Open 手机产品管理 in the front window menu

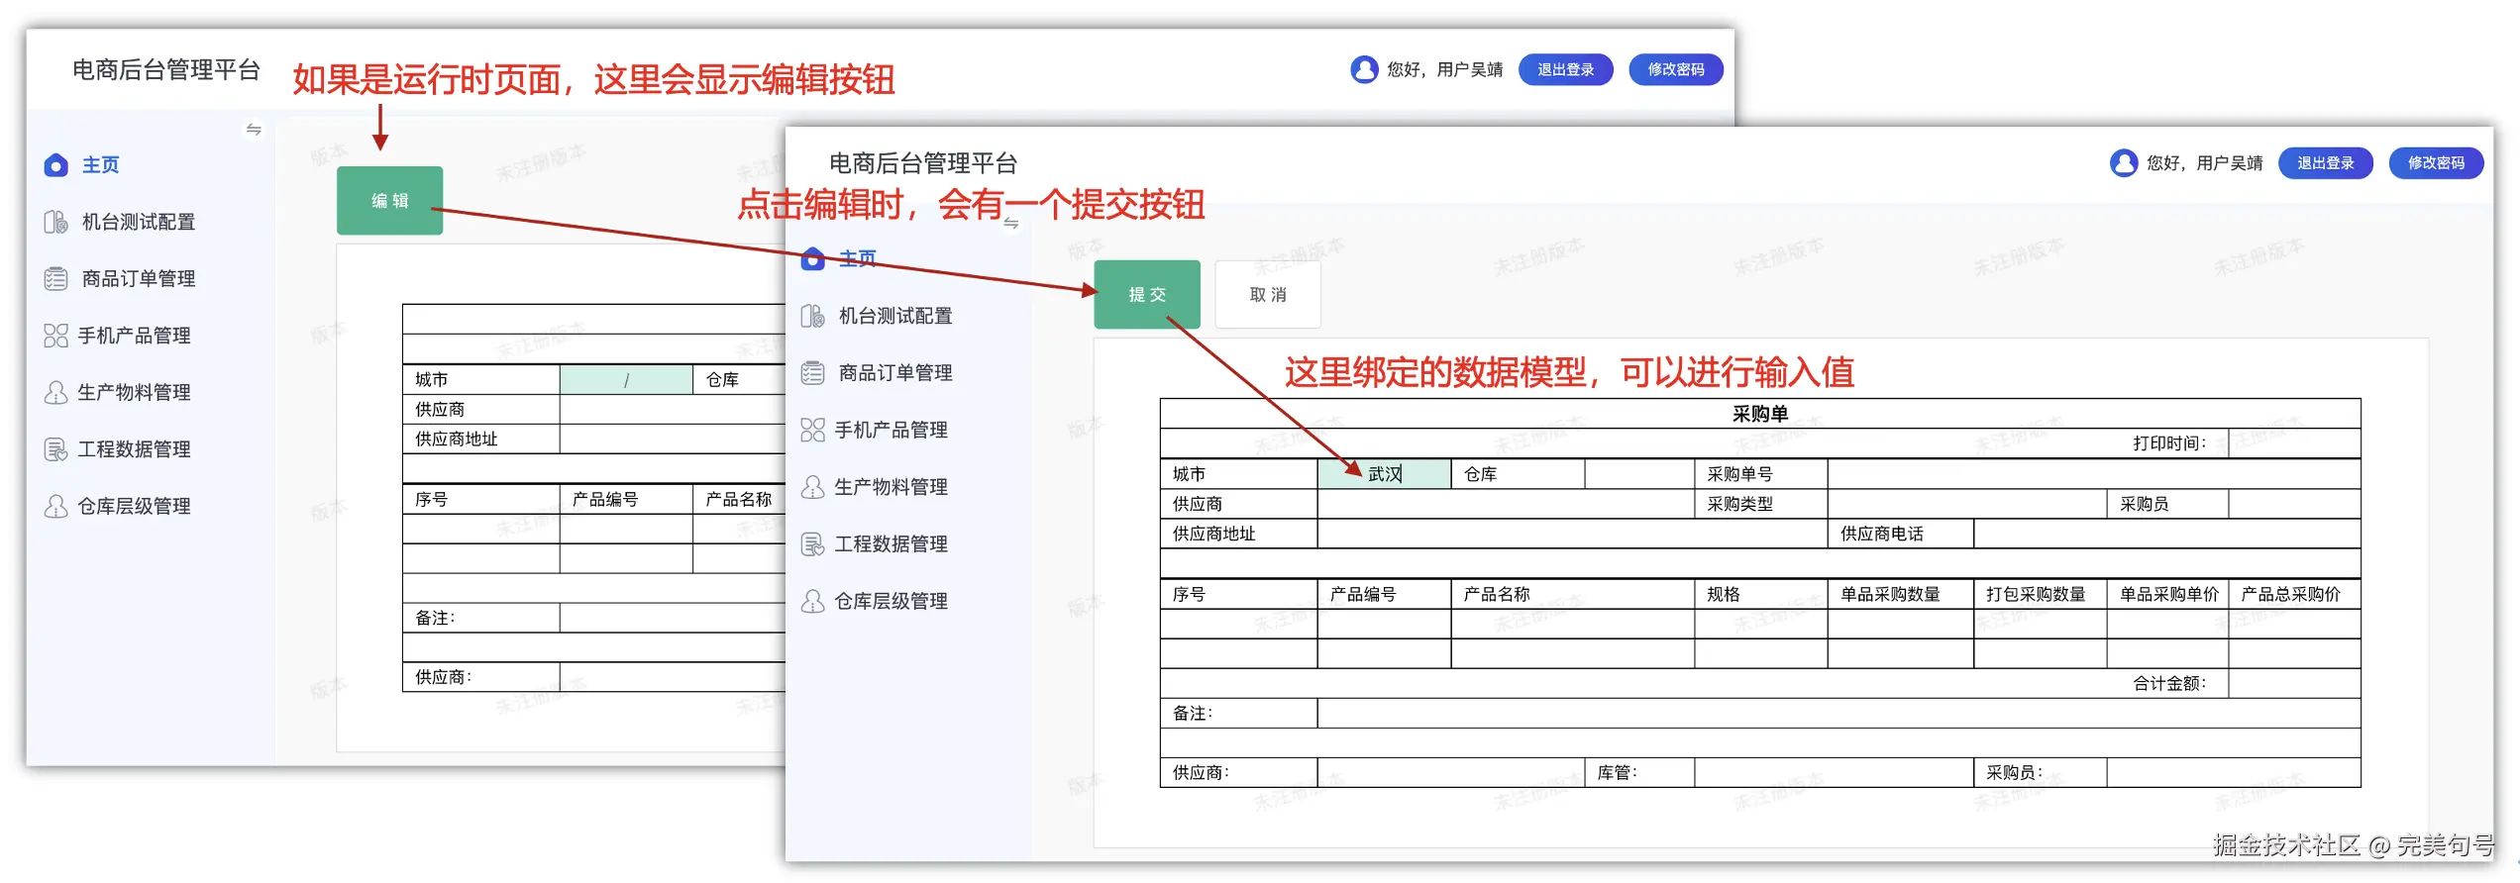(x=891, y=430)
